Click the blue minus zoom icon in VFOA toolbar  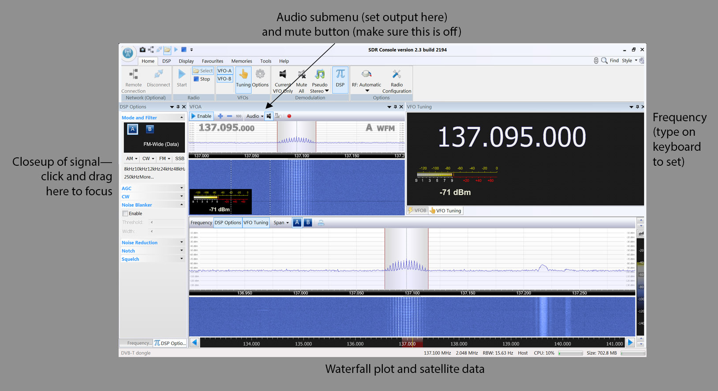[x=229, y=116]
